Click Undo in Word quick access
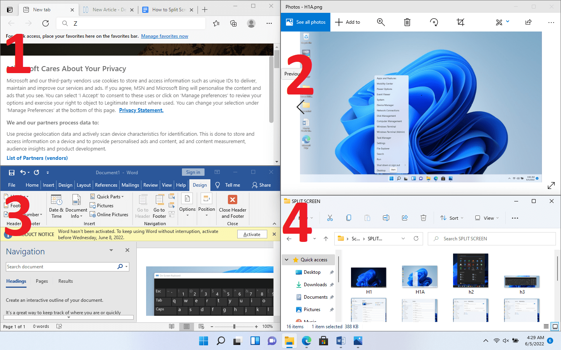Image resolution: width=561 pixels, height=350 pixels. [23, 172]
